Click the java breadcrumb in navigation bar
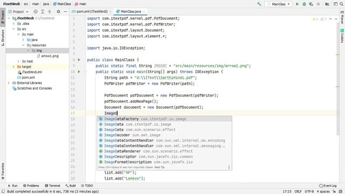 point(46,4)
